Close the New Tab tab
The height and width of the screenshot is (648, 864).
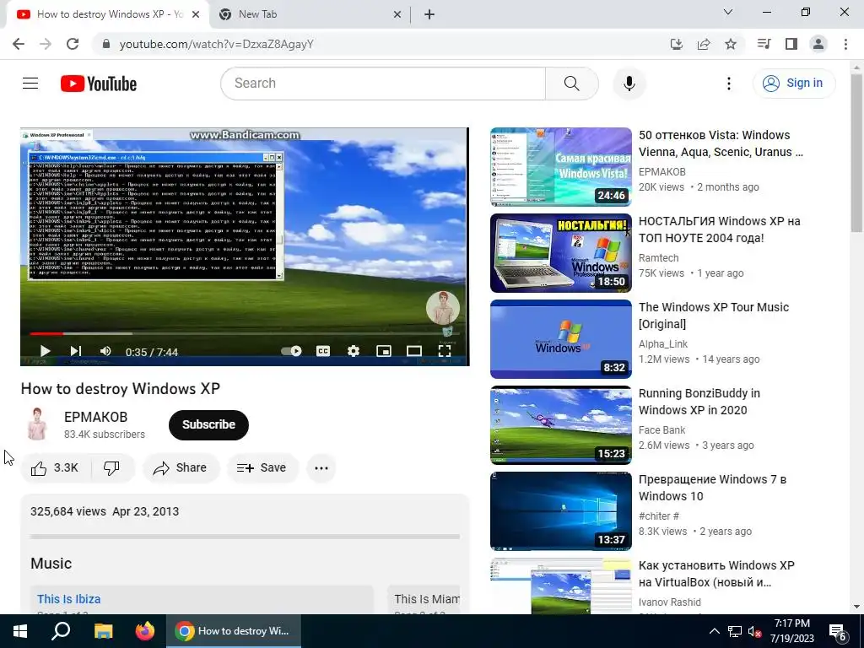point(397,14)
